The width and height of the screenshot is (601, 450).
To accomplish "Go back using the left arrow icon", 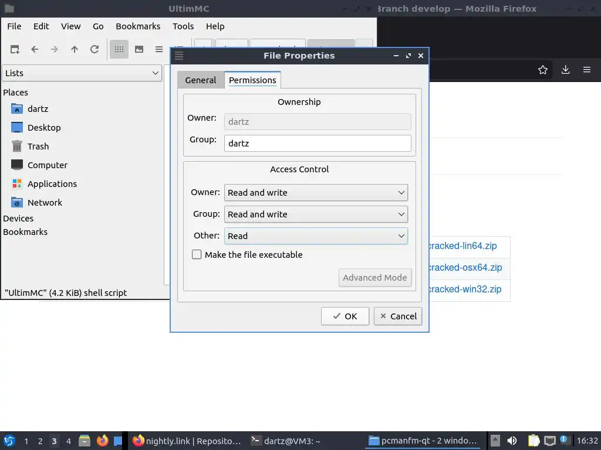I will 35,49.
